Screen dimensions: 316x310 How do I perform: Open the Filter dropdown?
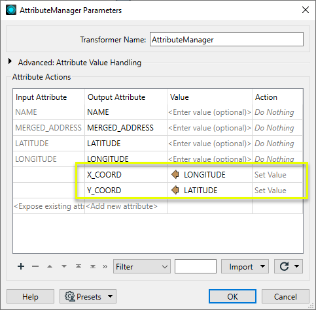(142, 266)
